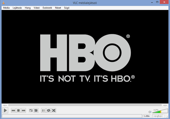Click the status bar message field
This screenshot has width=170, height=119.
tap(72, 116)
